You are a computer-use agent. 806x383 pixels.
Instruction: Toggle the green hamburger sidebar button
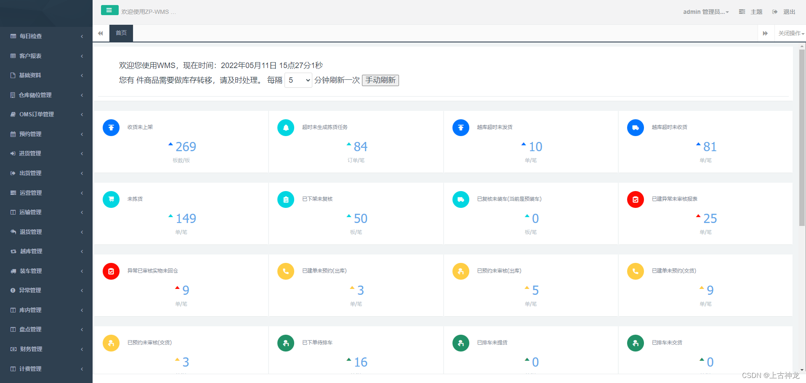click(x=109, y=10)
